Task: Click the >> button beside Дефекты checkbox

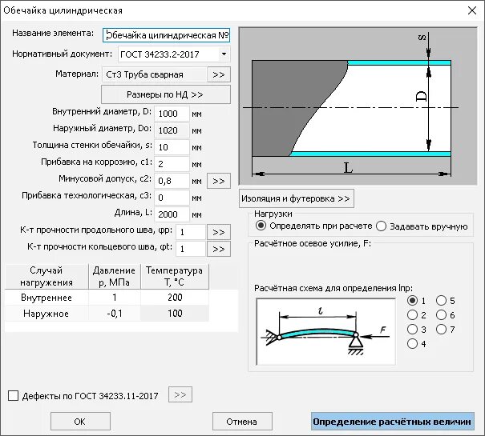Action: pos(180,394)
